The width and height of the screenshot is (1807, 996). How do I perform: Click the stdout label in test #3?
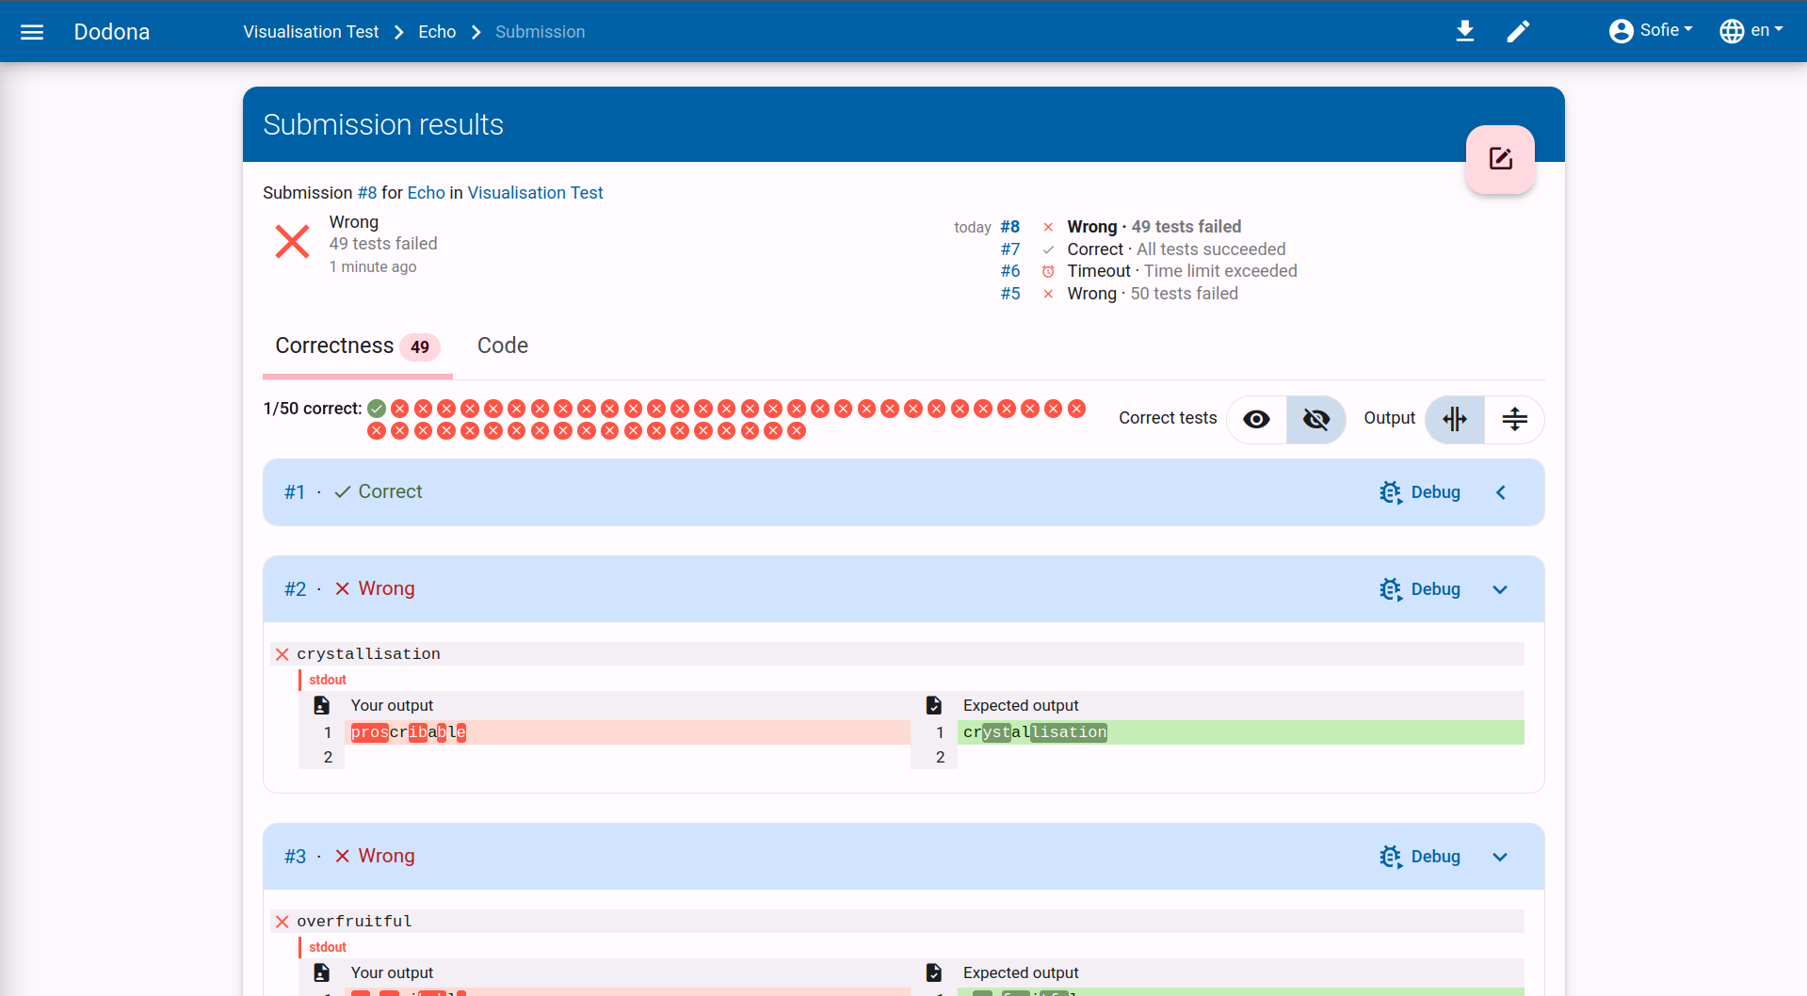pyautogui.click(x=328, y=947)
